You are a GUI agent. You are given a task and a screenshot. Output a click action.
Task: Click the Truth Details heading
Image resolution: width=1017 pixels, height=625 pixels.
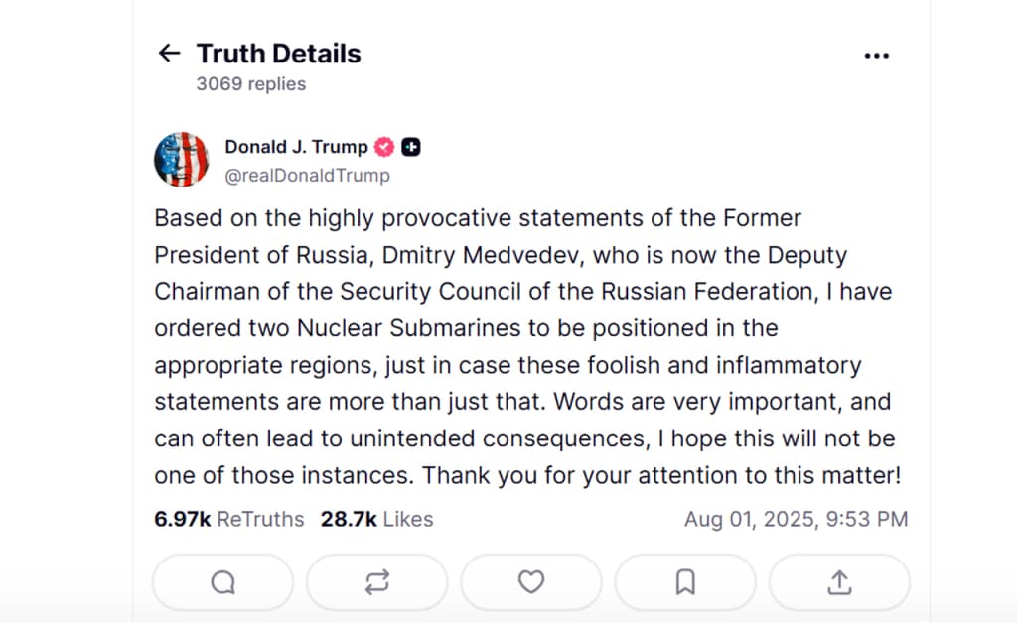click(279, 54)
